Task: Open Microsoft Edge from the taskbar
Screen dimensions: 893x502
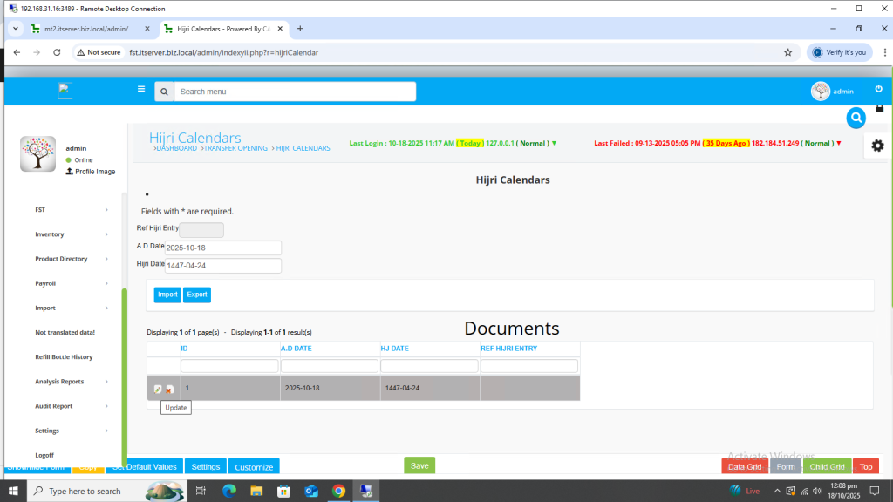Action: click(229, 491)
